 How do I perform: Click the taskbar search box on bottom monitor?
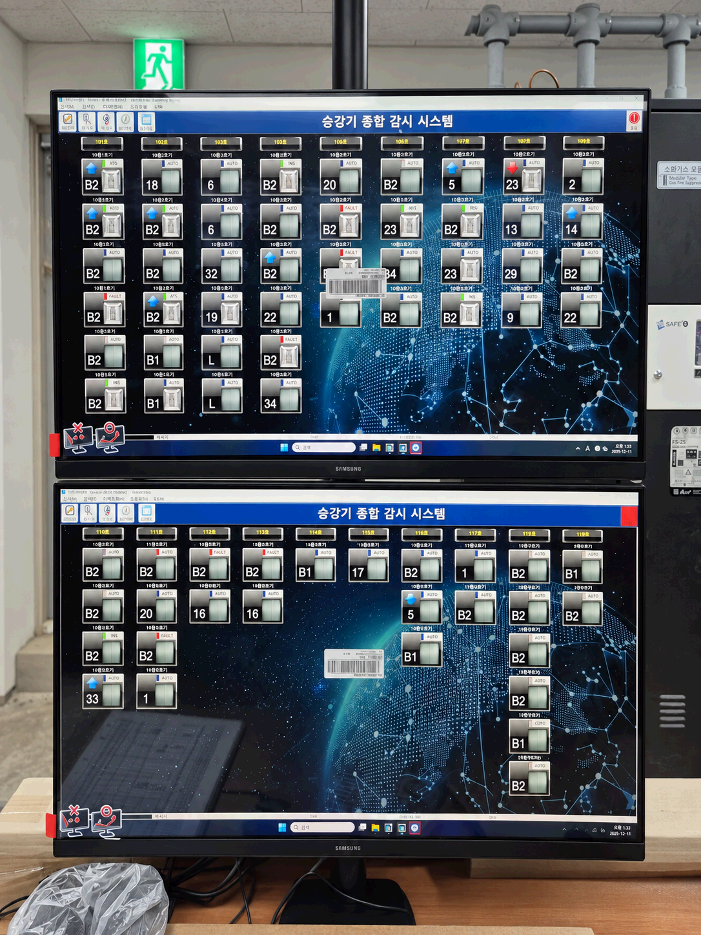point(323,827)
